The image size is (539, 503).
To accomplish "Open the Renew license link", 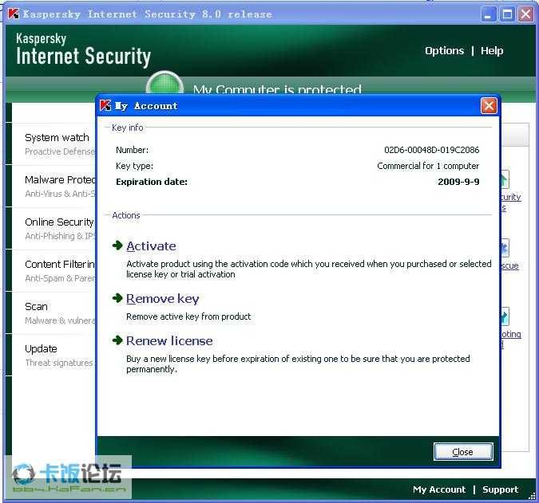I will click(x=169, y=340).
